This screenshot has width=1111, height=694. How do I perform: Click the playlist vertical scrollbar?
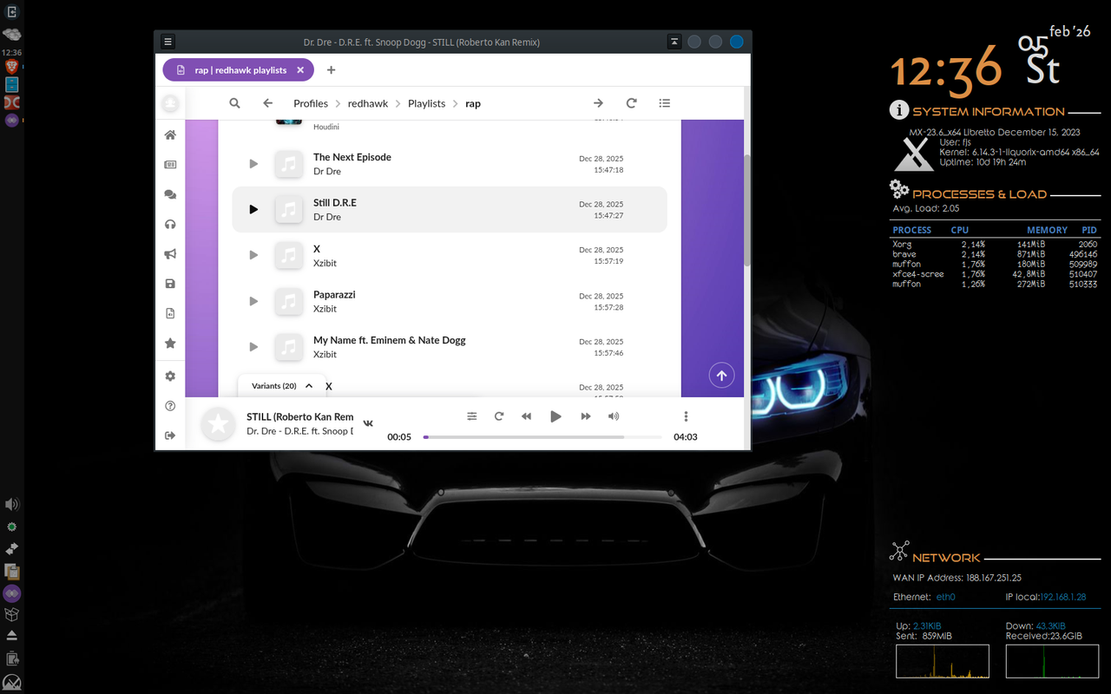[x=747, y=211]
